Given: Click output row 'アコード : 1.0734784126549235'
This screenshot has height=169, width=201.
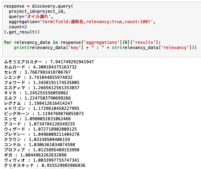Looking at the screenshot, I should 39,124.
